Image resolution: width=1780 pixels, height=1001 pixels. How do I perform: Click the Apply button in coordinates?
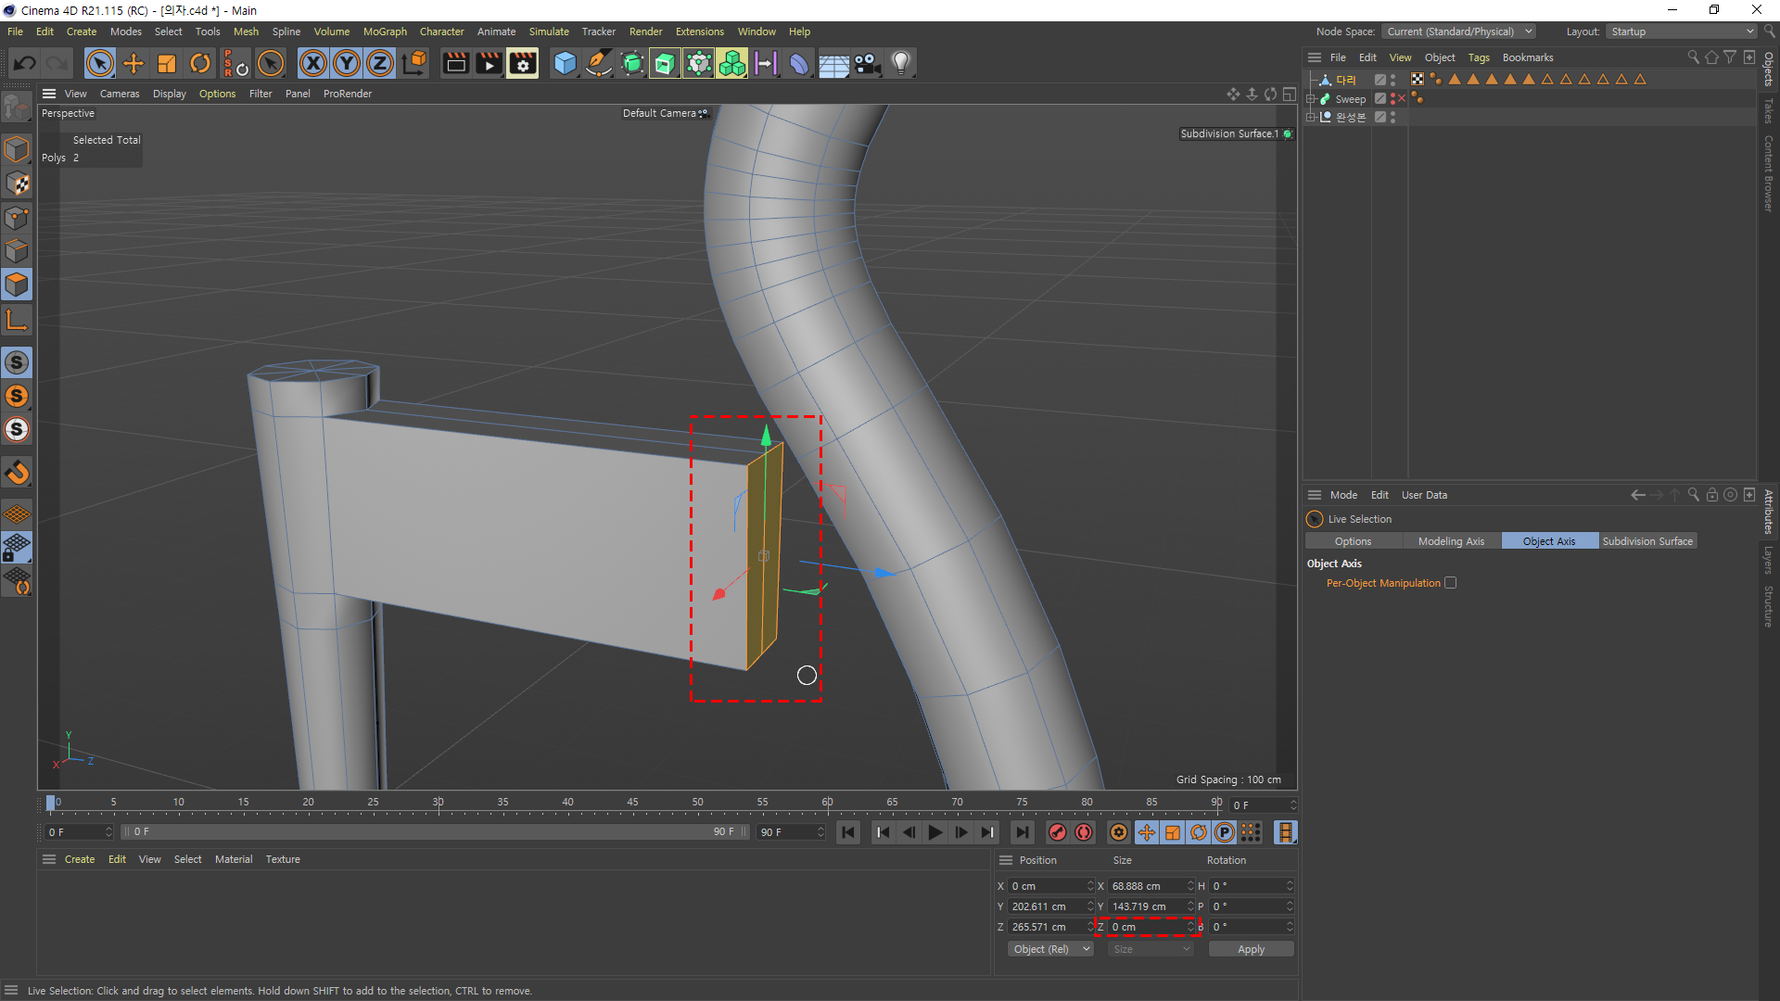point(1251,949)
